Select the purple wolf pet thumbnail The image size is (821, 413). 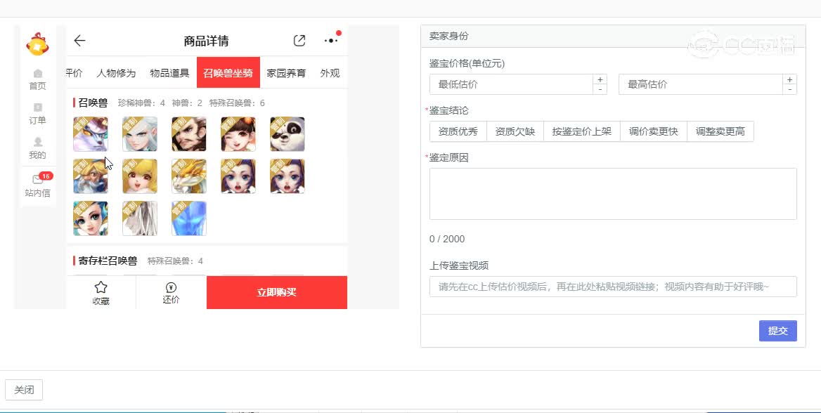pos(91,134)
